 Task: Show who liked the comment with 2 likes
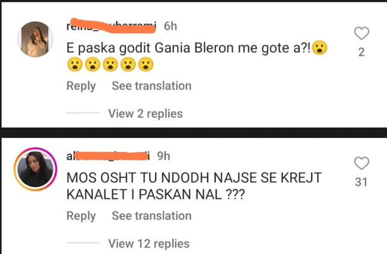[x=362, y=52]
